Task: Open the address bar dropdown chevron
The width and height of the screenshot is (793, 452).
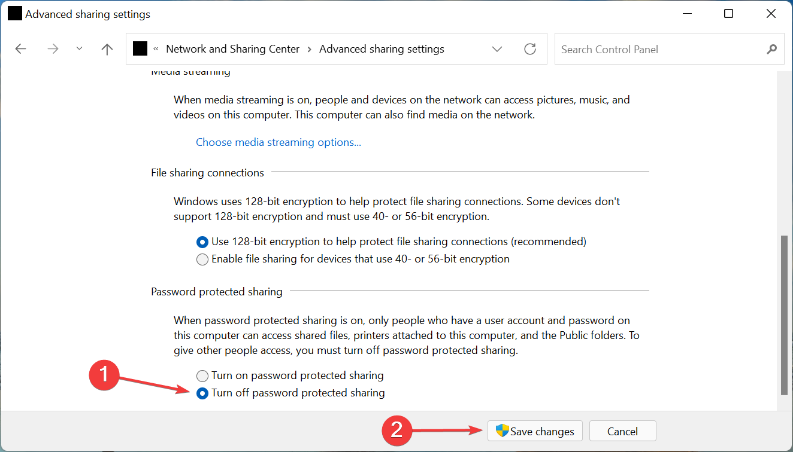Action: 497,48
